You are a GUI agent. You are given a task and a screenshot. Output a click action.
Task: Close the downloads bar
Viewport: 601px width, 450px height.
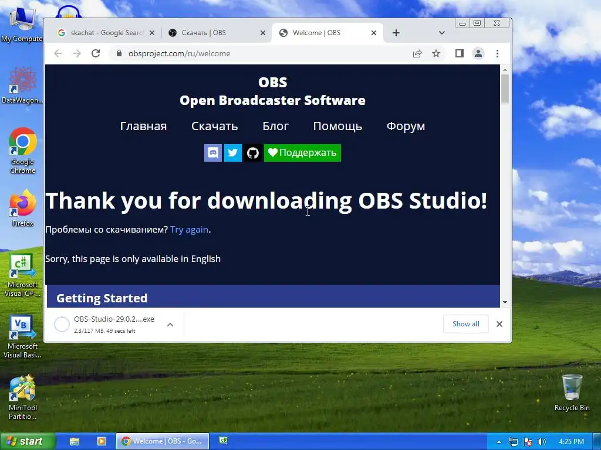pos(499,324)
